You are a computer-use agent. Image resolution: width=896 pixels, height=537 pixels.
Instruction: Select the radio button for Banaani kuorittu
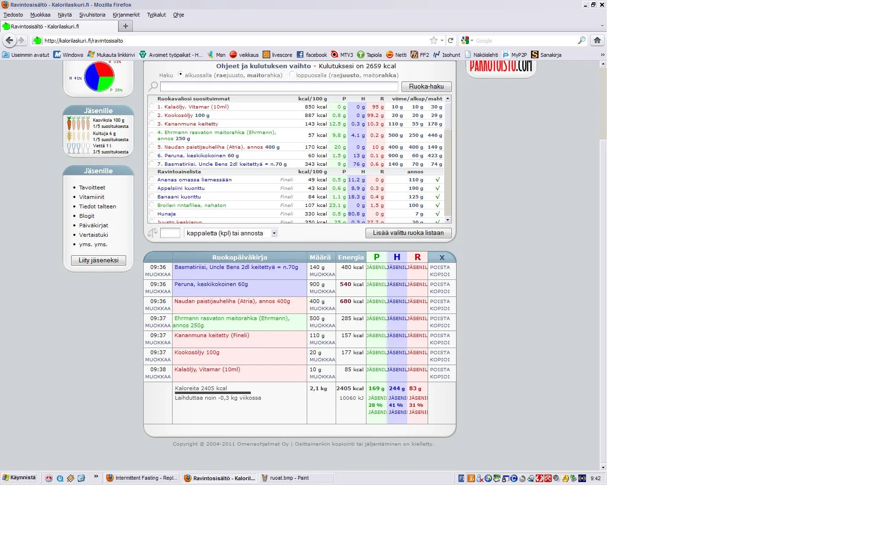point(152,197)
